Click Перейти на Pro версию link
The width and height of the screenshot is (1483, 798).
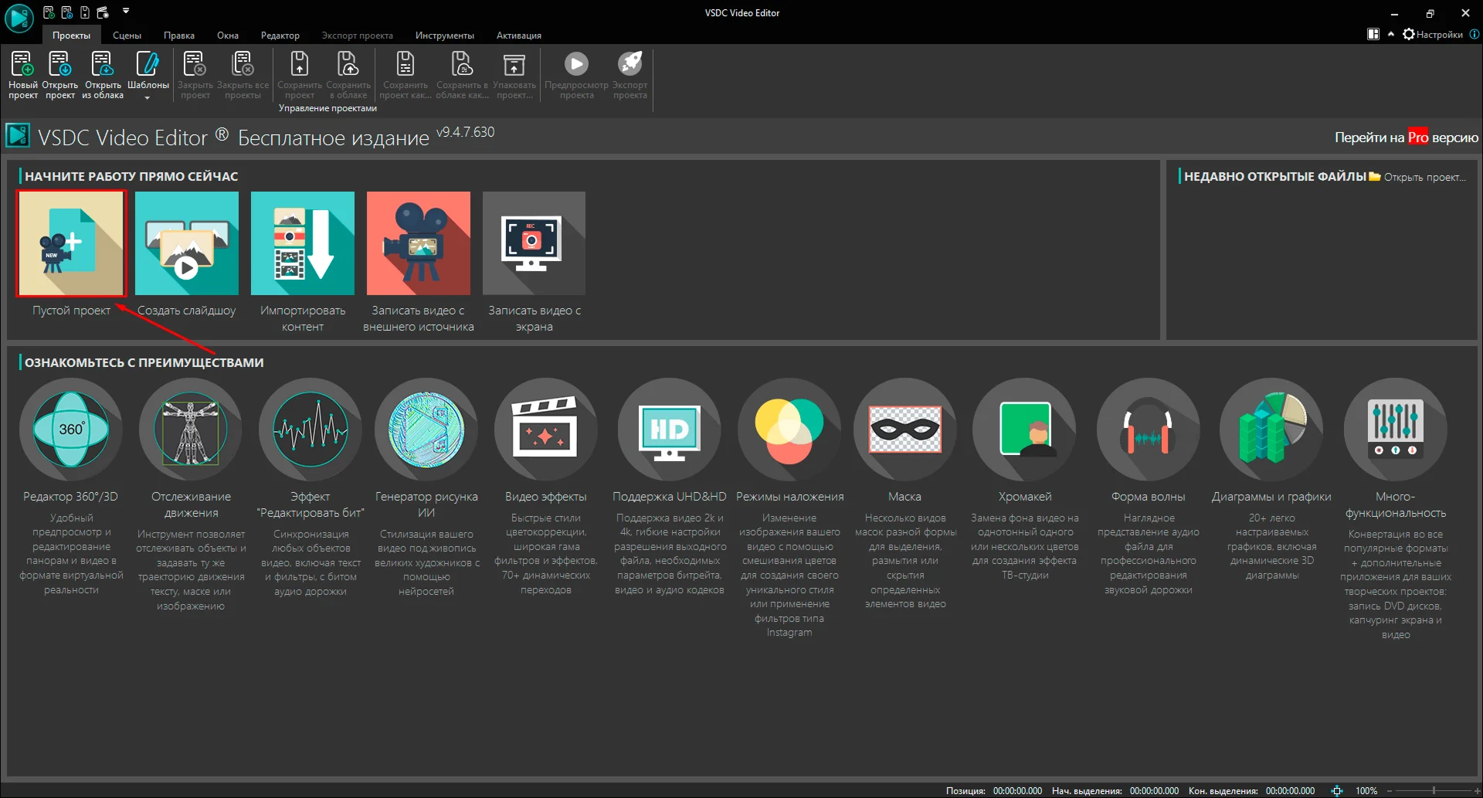point(1406,138)
